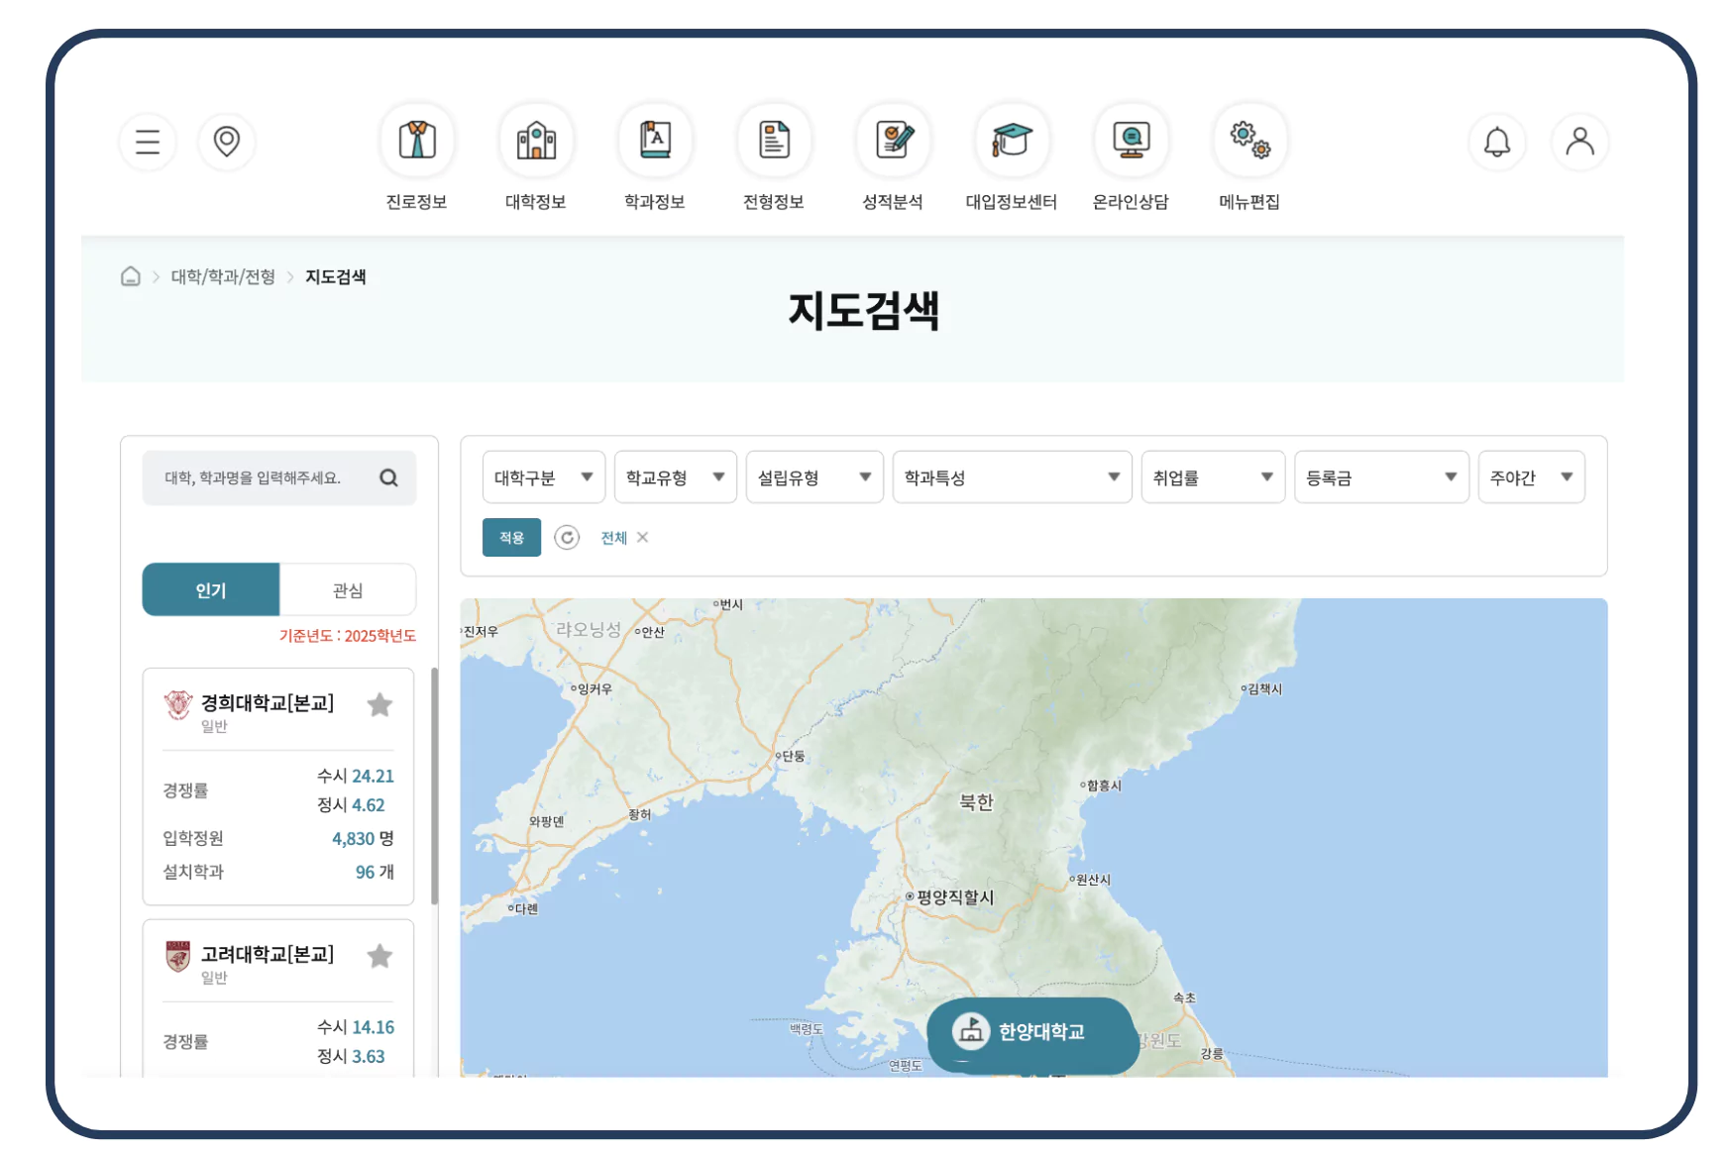This screenshot has width=1732, height=1155.
Task: Favorite 고려대학교 with star icon
Action: point(379,956)
